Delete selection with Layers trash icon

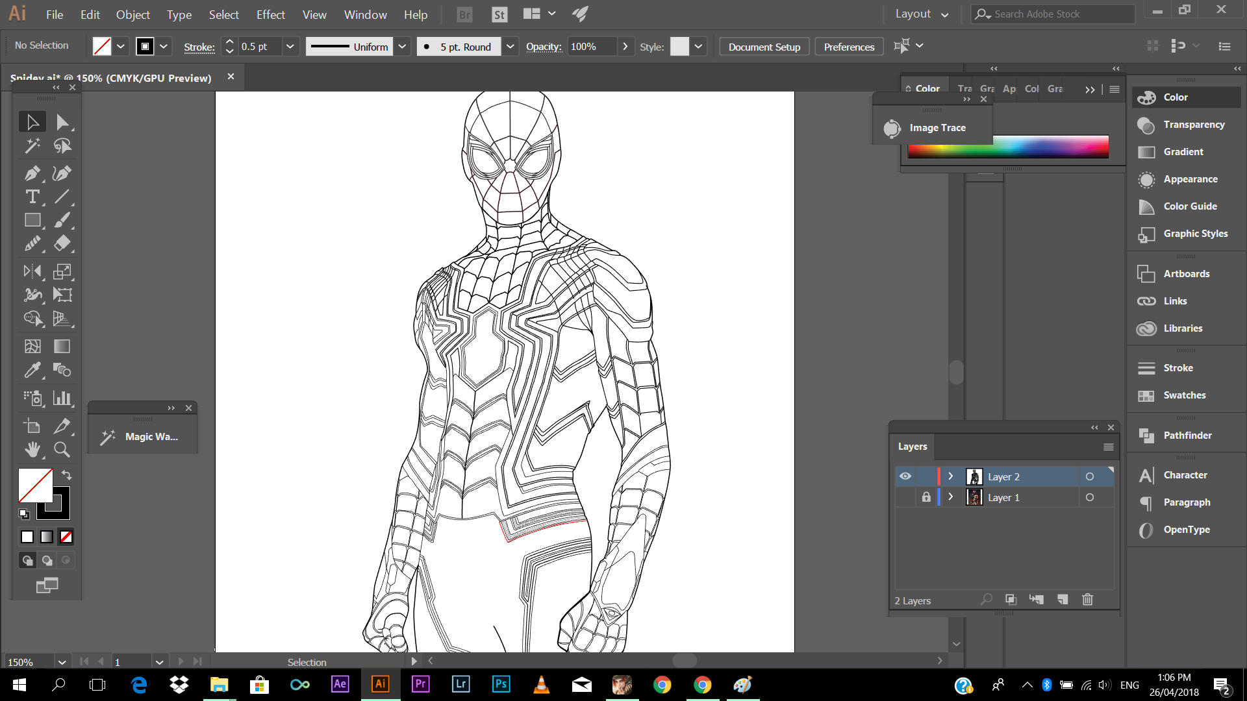point(1088,600)
